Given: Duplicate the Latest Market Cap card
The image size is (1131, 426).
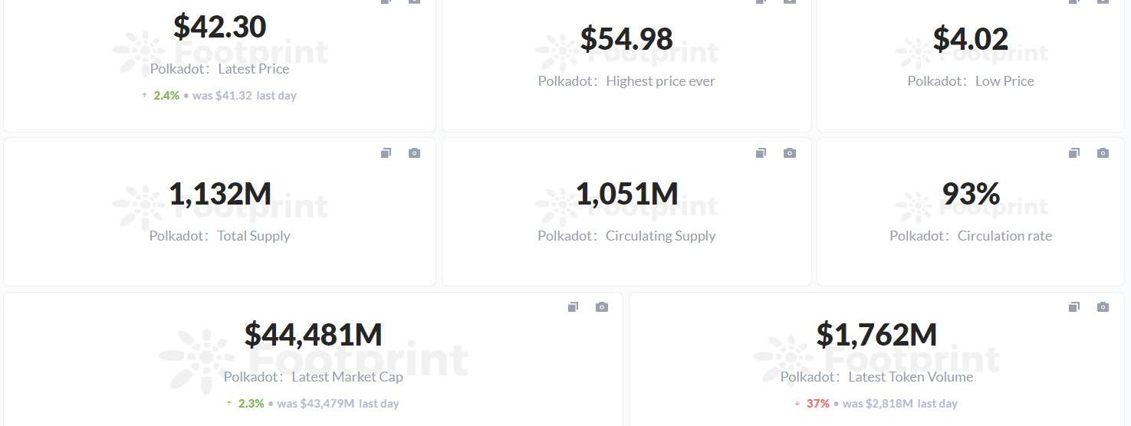Looking at the screenshot, I should [x=573, y=307].
